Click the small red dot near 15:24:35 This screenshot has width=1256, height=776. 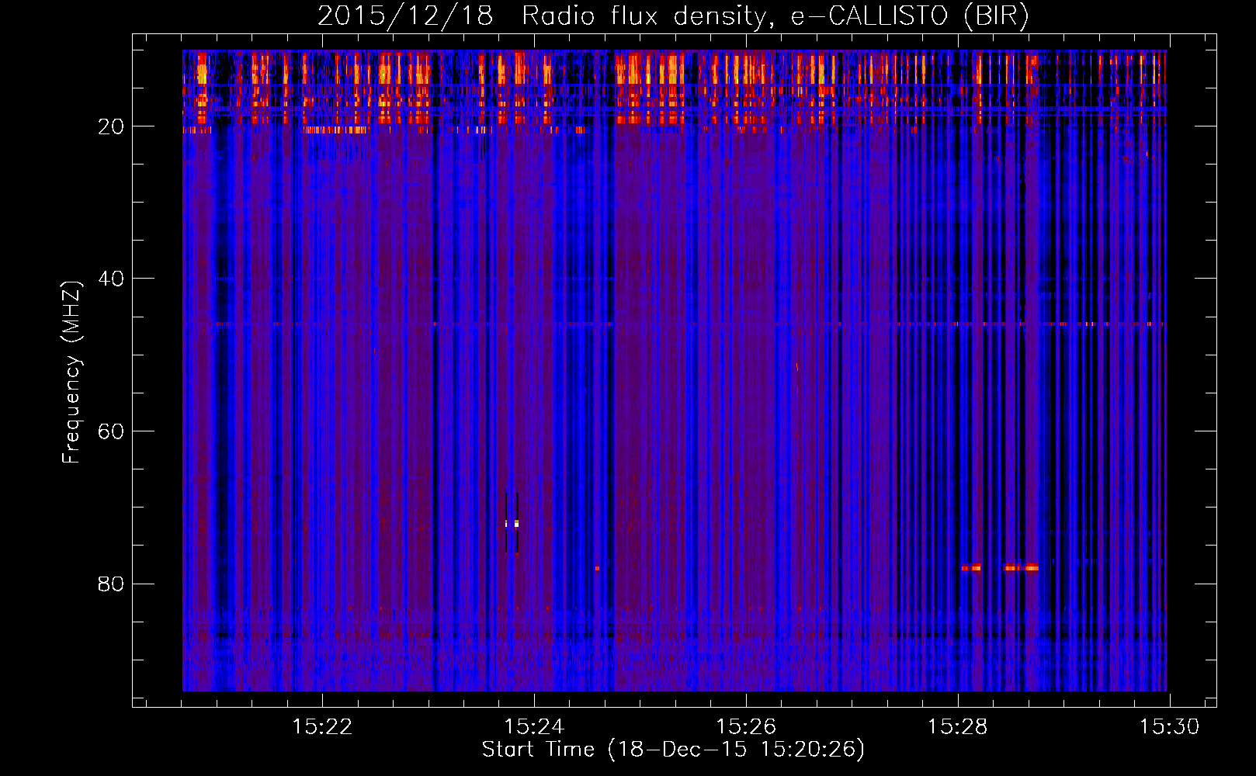click(597, 568)
